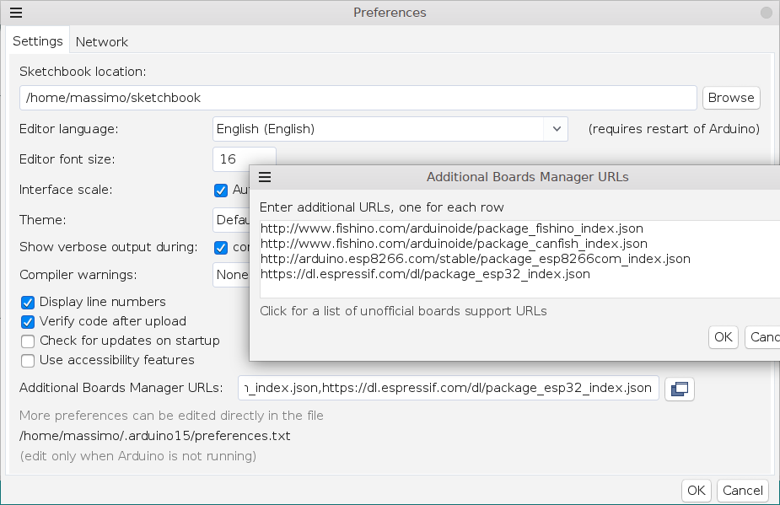The height and width of the screenshot is (505, 780).
Task: Switch to the Network tab
Action: click(x=101, y=41)
